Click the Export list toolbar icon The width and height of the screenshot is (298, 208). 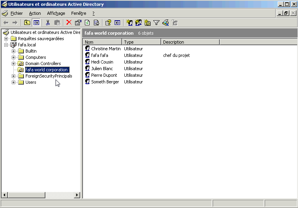[x=96, y=23]
